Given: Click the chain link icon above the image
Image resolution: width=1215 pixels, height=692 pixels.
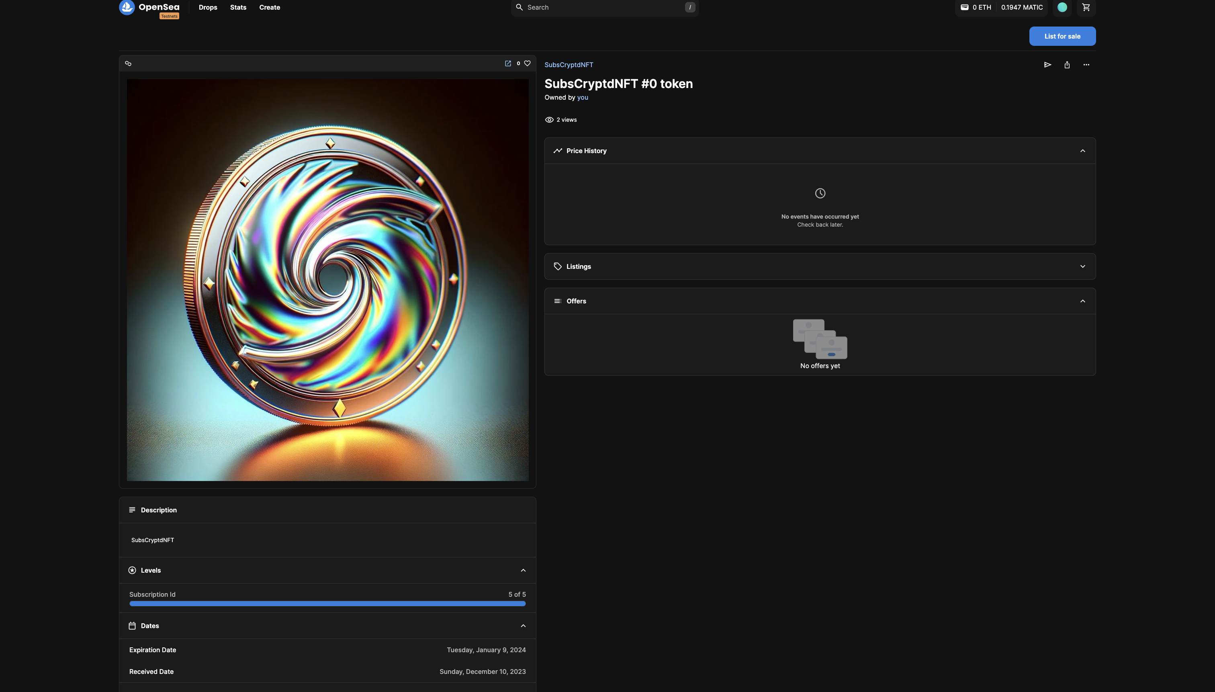Looking at the screenshot, I should tap(128, 63).
